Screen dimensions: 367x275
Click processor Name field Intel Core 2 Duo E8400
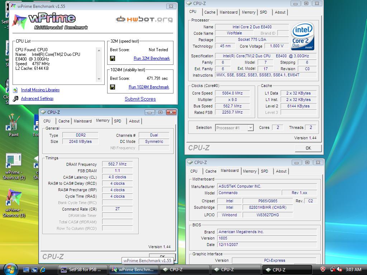pos(252,27)
